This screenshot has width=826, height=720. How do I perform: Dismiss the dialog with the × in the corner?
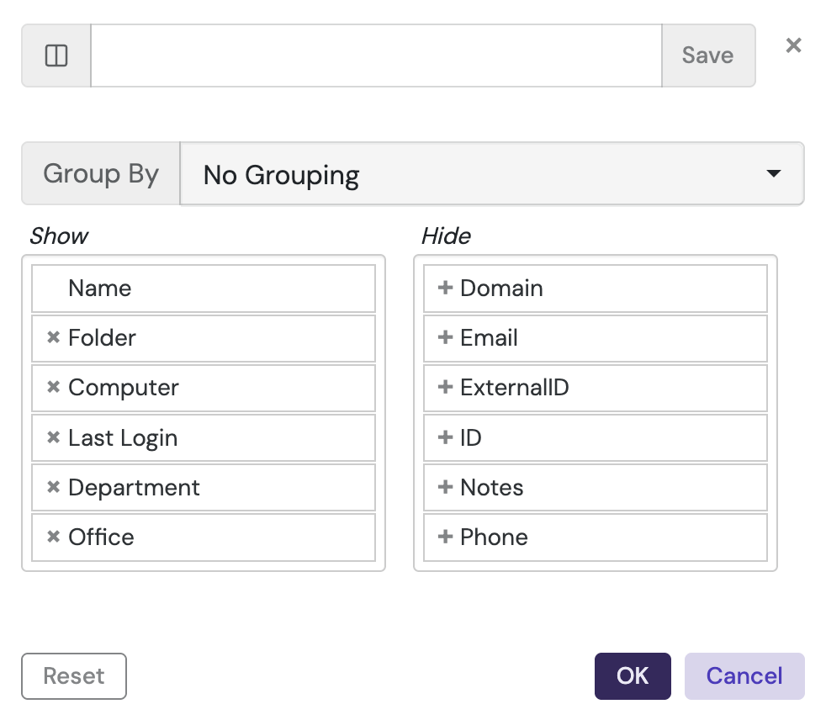792,45
